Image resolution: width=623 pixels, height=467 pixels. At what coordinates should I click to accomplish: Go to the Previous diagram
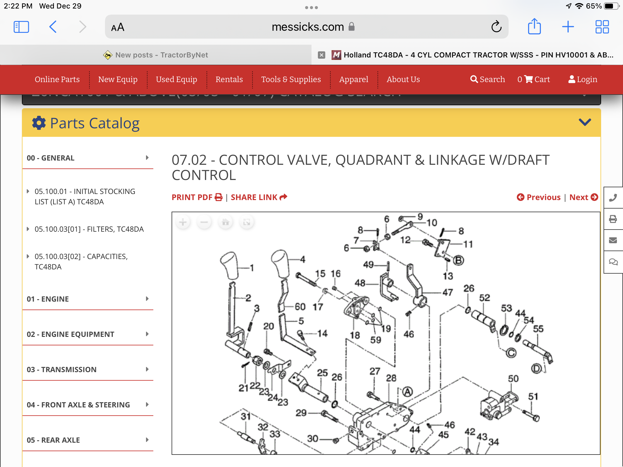pos(538,197)
